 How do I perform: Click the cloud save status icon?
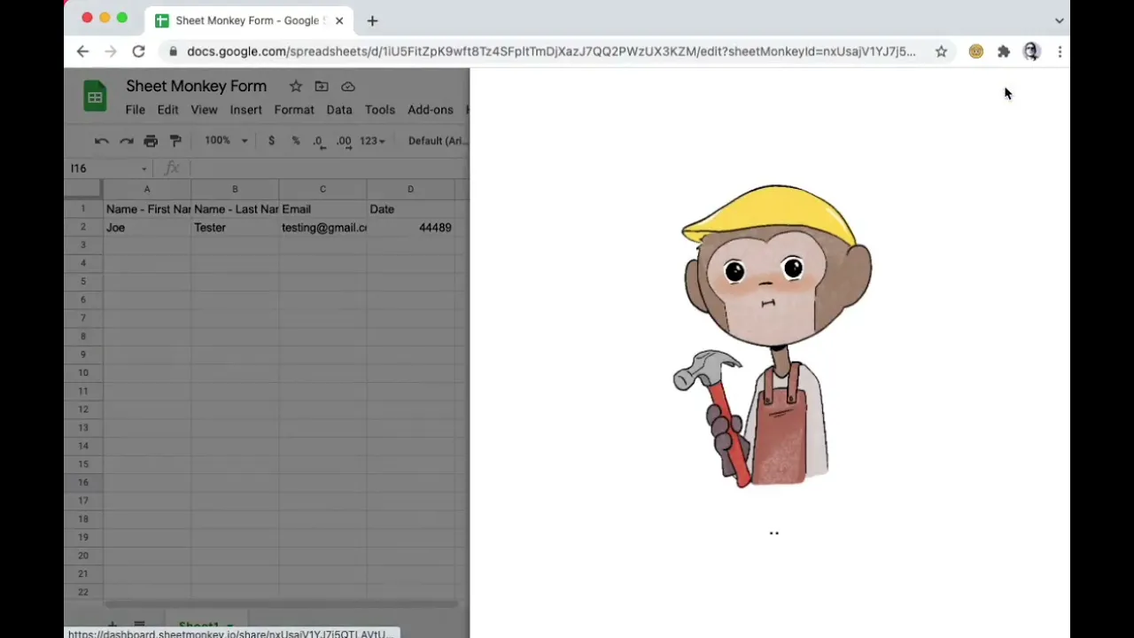(348, 86)
